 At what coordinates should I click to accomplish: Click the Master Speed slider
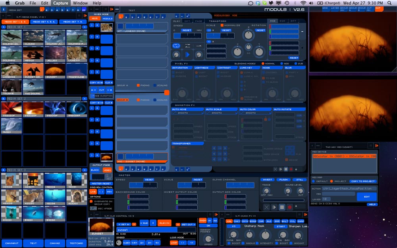point(143,185)
